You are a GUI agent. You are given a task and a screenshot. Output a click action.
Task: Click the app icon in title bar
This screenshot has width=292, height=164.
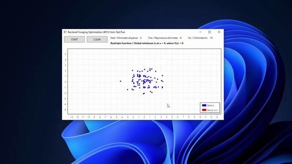(x=65, y=32)
